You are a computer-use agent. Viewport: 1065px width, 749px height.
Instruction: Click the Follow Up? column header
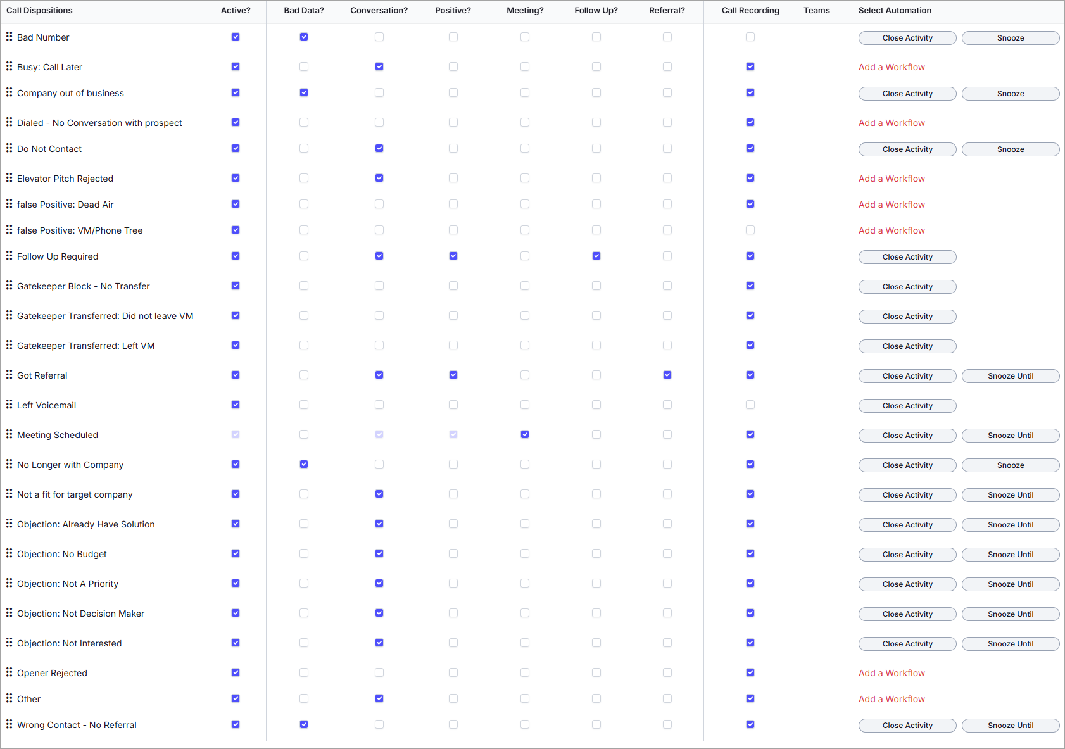pyautogui.click(x=596, y=11)
